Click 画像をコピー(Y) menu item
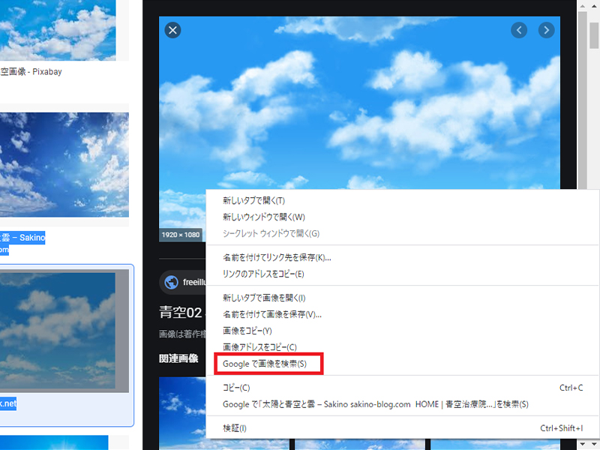The width and height of the screenshot is (600, 450). (402, 331)
